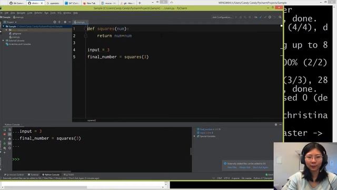Image resolution: width=337 pixels, height=190 pixels.
Task: Click the print icon in console toolbar
Action: [9, 139]
